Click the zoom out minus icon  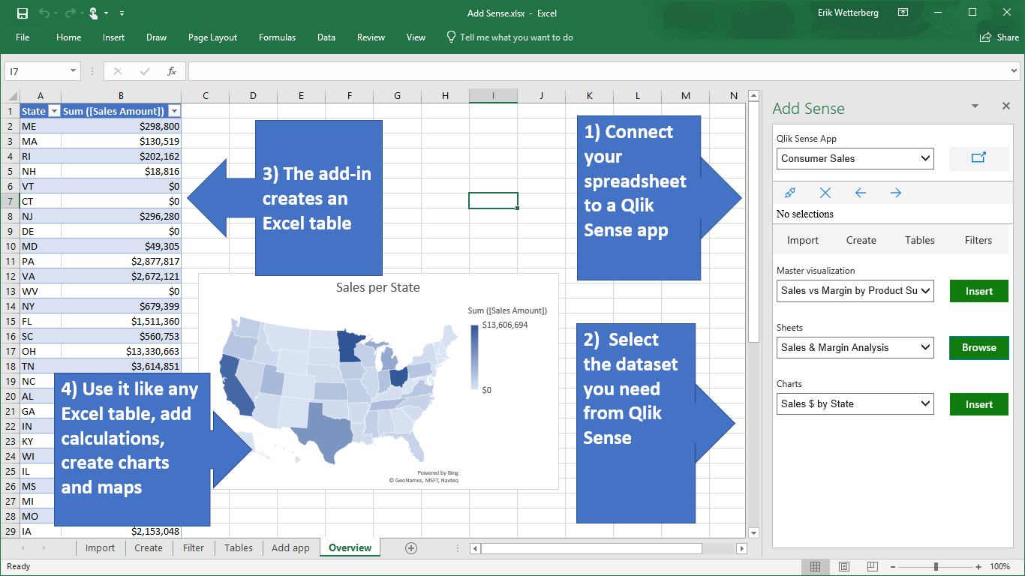pyautogui.click(x=893, y=566)
